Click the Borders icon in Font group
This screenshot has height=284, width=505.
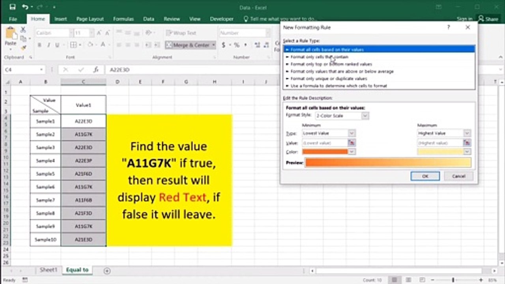pos(73,45)
